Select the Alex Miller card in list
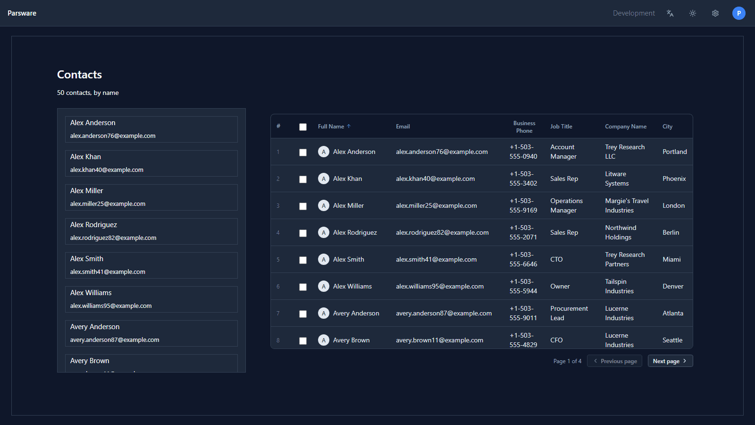The height and width of the screenshot is (425, 755). [151, 197]
